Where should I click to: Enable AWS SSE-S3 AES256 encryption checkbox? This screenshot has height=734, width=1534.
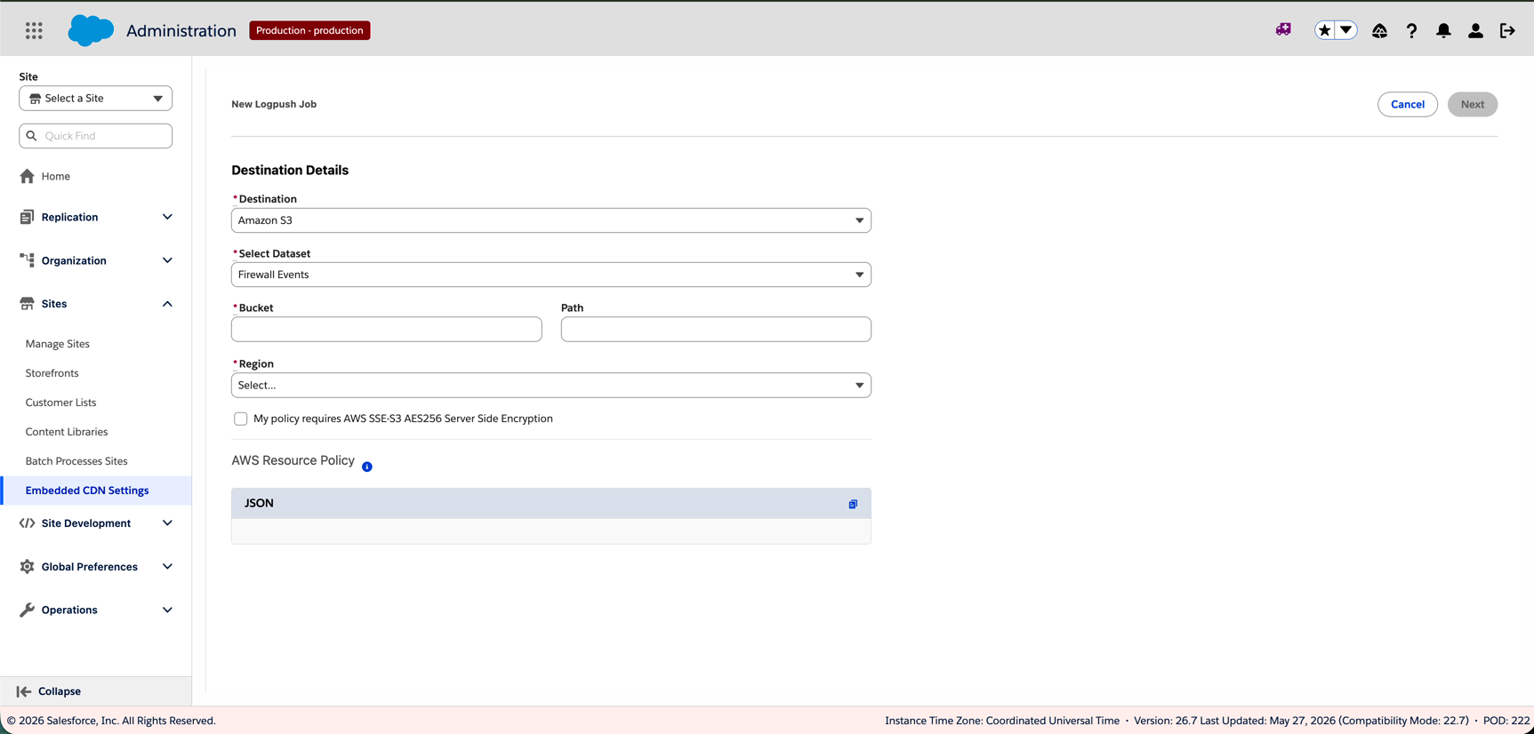pyautogui.click(x=241, y=419)
